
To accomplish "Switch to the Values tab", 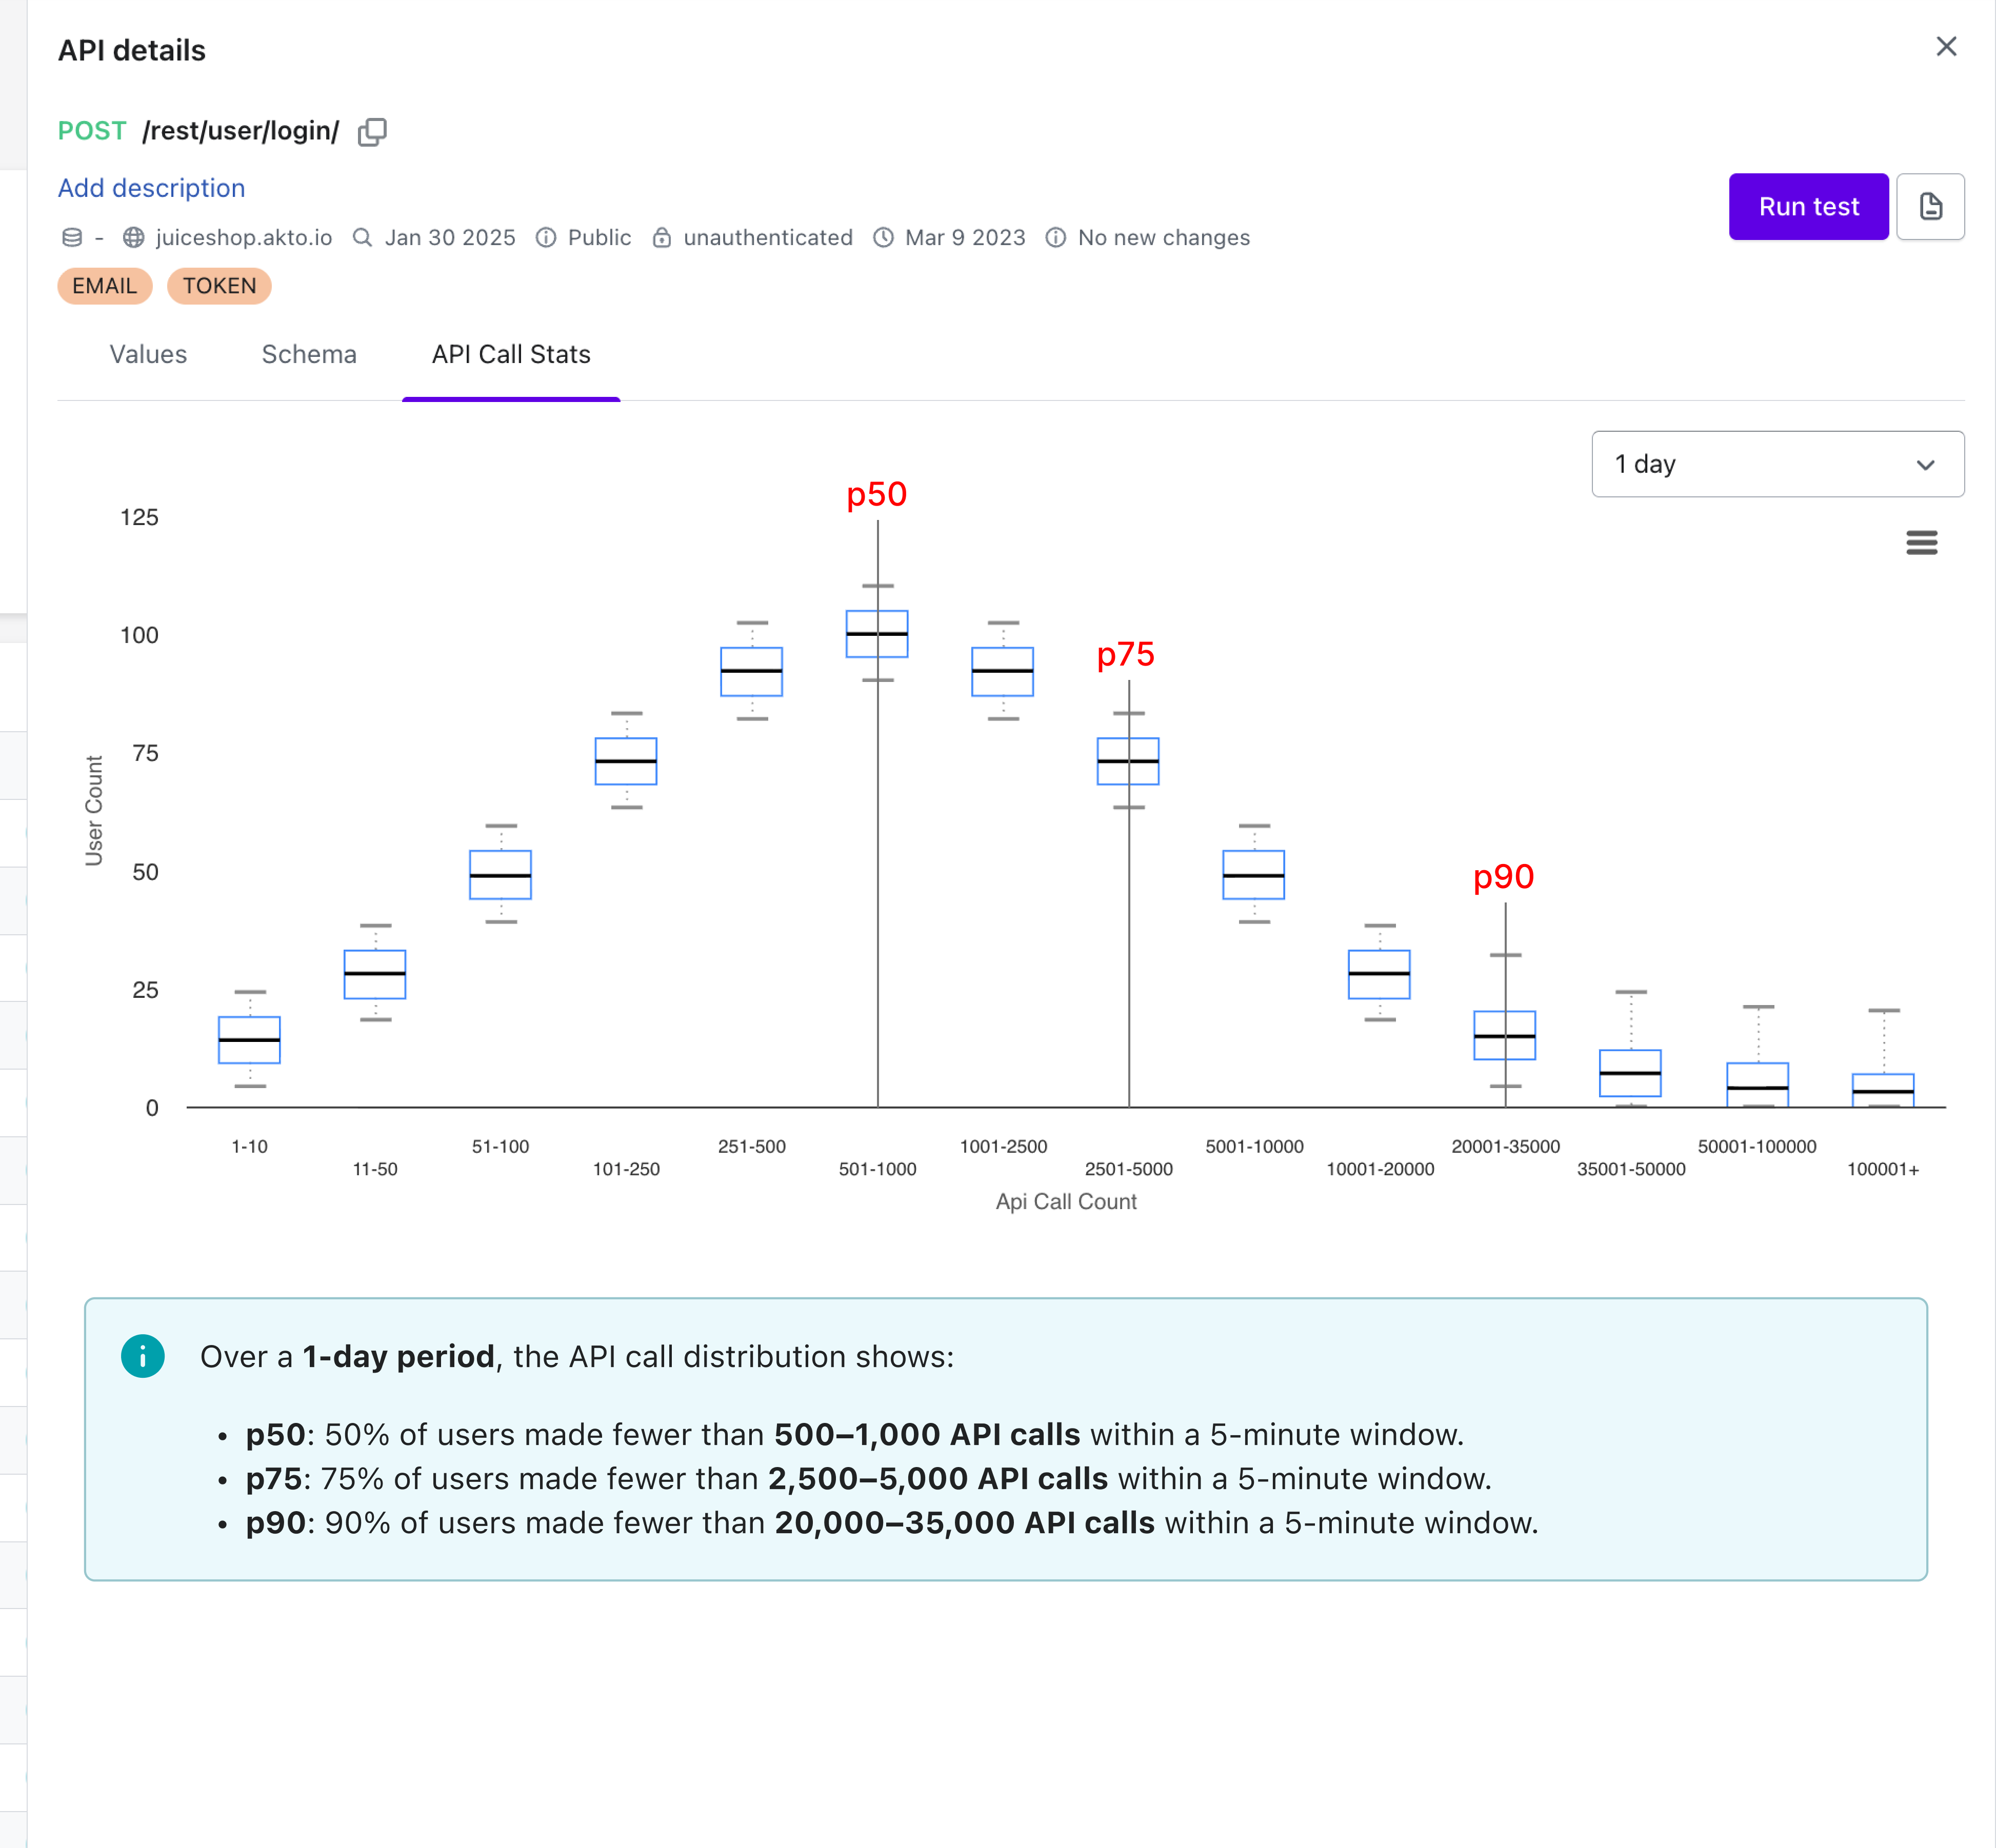I will coord(148,355).
